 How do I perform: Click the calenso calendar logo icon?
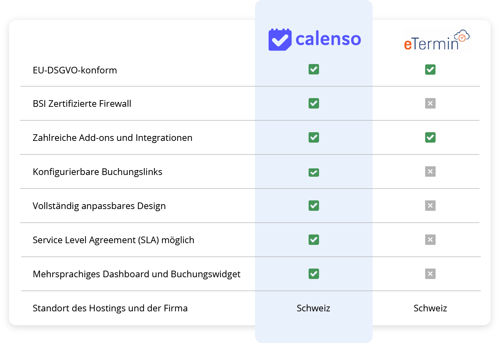point(280,40)
